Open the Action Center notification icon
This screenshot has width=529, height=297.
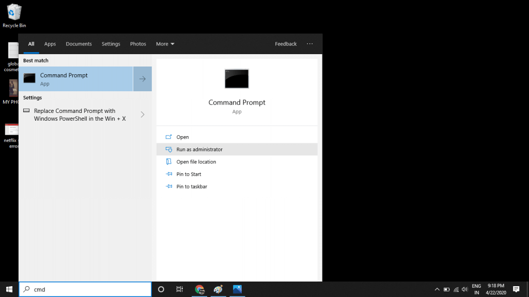point(516,289)
